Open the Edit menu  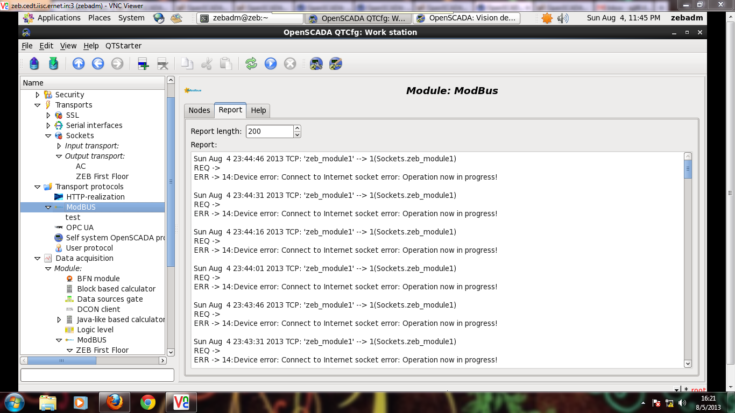point(46,46)
